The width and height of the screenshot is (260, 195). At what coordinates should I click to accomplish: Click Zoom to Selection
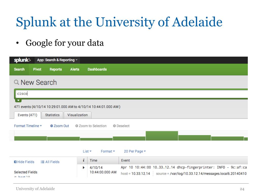point(91,126)
